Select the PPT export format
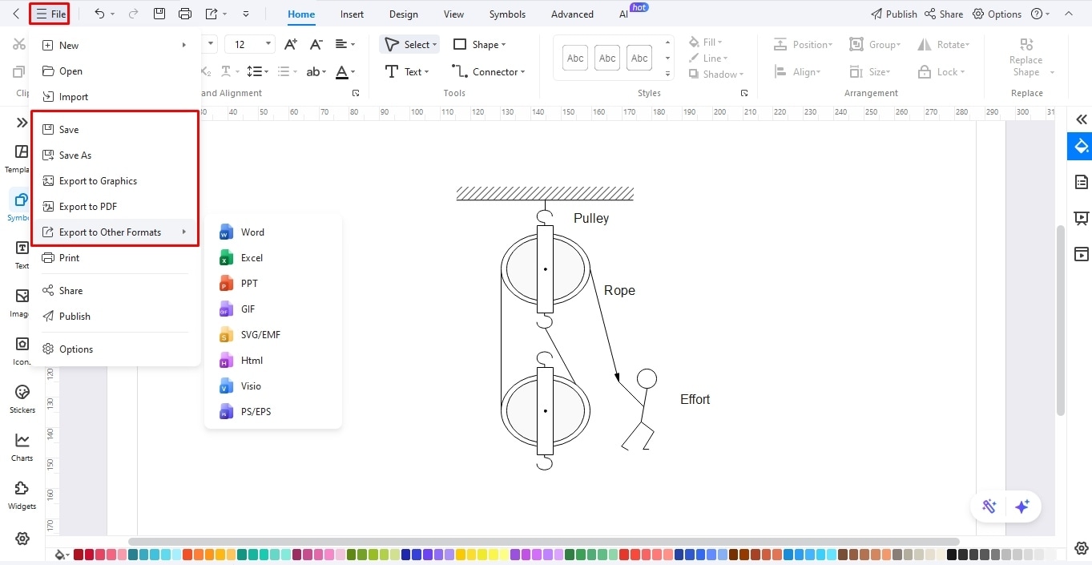 273,284
